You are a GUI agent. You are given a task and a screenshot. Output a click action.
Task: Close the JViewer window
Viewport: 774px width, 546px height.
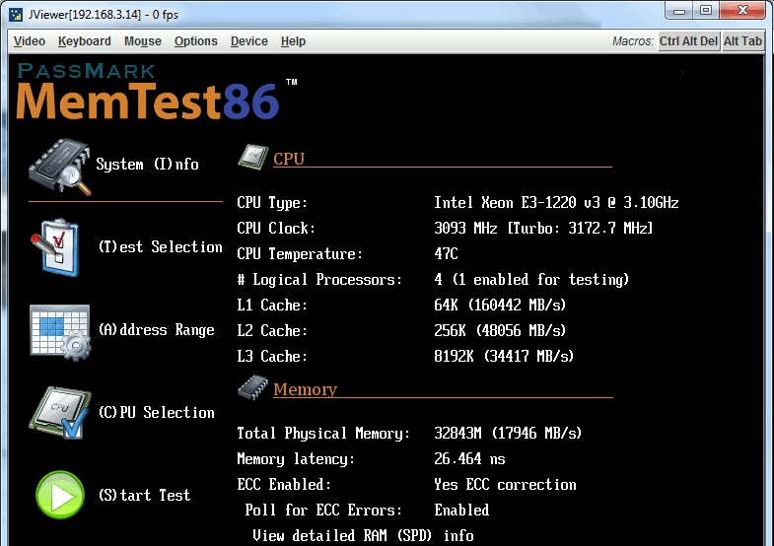(x=742, y=11)
